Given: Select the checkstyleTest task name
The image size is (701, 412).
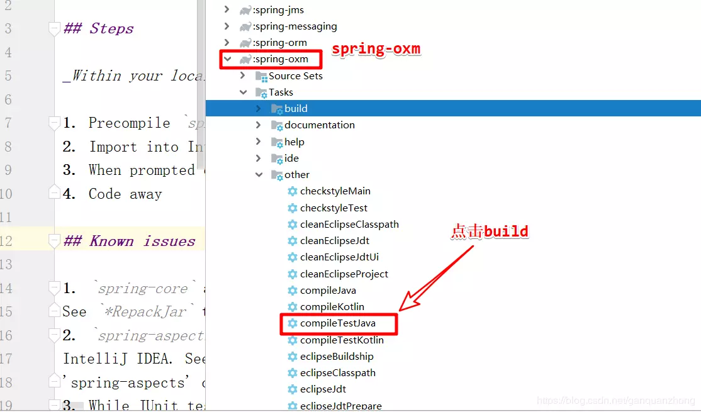Looking at the screenshot, I should 334,208.
